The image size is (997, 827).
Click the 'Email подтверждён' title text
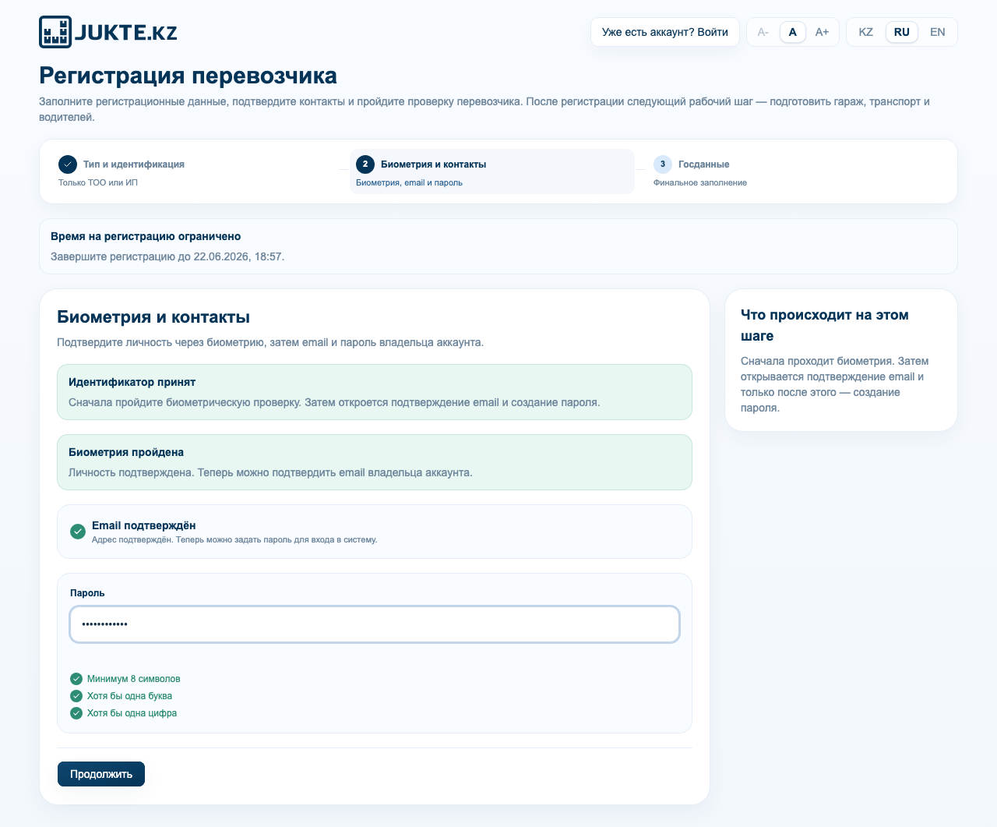(x=144, y=525)
